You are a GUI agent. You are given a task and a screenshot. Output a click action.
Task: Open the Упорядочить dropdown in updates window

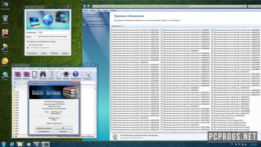tap(117, 26)
